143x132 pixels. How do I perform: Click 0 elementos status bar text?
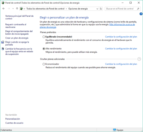(6, 130)
